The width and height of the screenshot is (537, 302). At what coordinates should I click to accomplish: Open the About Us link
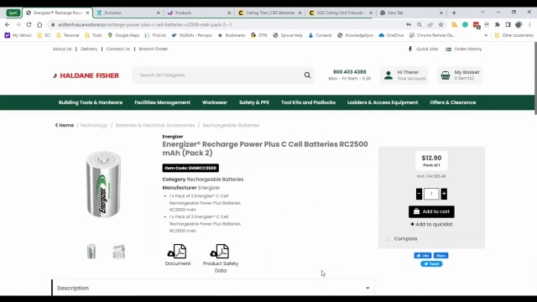[62, 49]
